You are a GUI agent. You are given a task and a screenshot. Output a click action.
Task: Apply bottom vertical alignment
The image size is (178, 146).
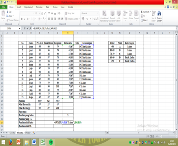pyautogui.click(x=55, y=13)
